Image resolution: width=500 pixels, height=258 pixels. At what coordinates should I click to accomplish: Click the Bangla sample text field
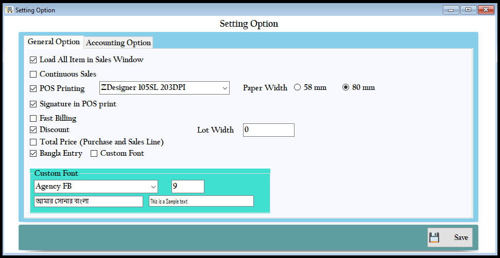point(89,201)
